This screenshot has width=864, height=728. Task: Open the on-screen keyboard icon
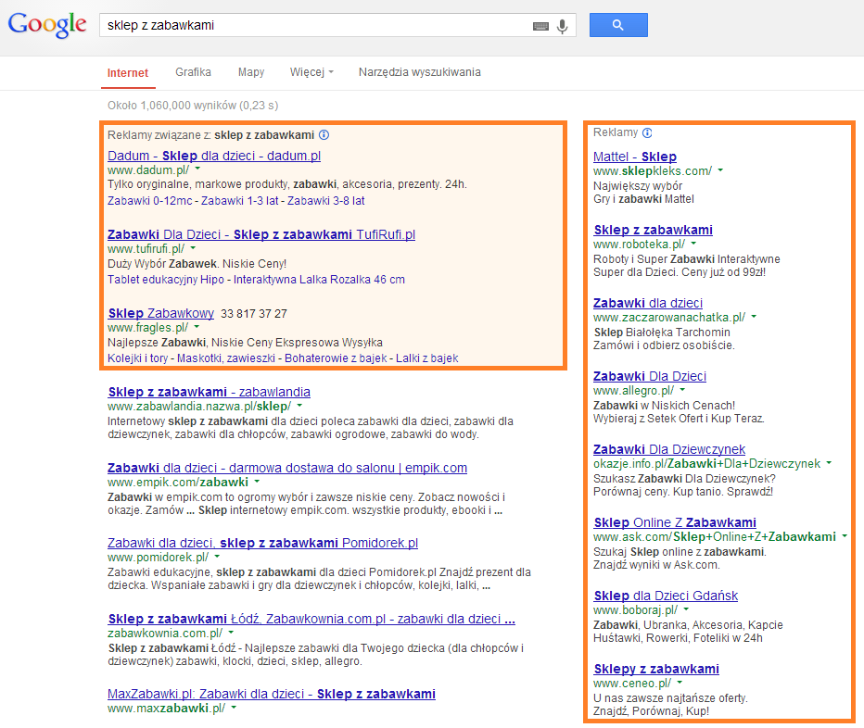[x=540, y=26]
